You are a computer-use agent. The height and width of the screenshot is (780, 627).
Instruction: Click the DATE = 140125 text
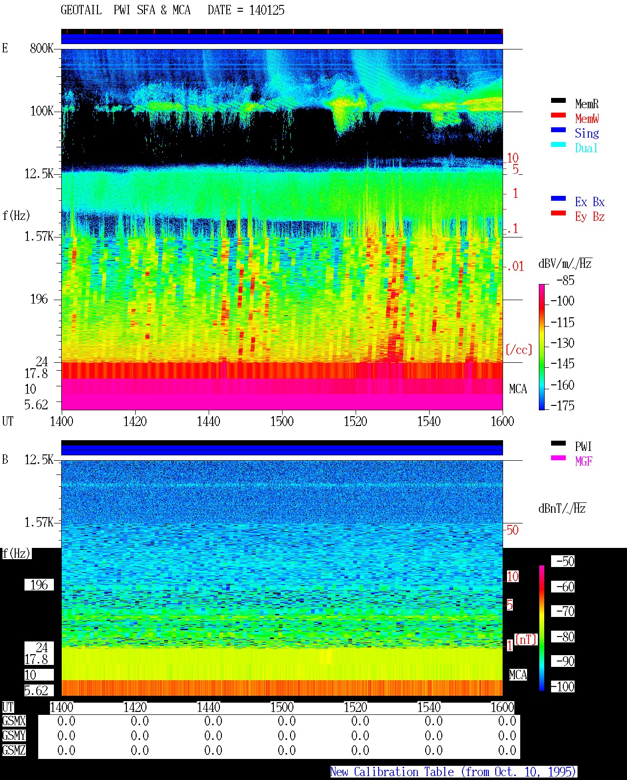[246, 10]
